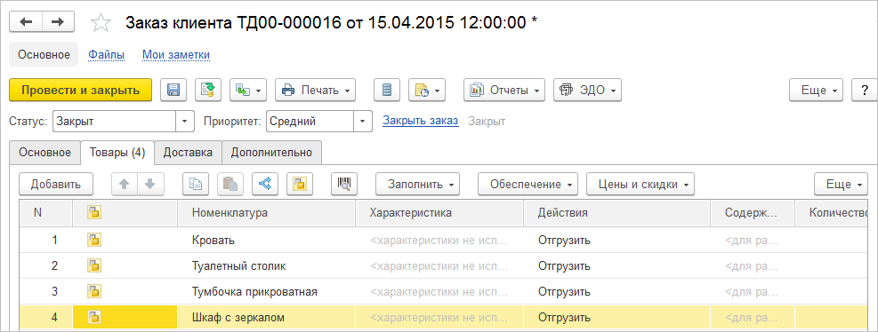Select the top Основное navigation item
Screen dimensions: 878x332
[44, 55]
